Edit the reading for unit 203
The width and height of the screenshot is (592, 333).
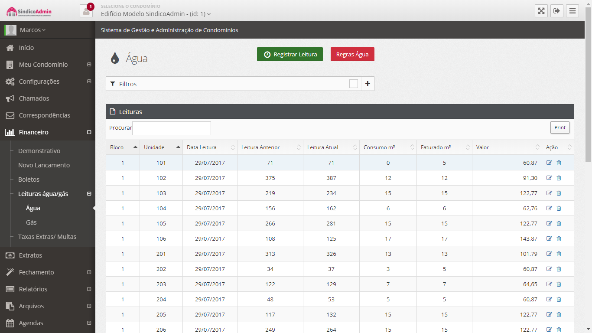pyautogui.click(x=549, y=284)
